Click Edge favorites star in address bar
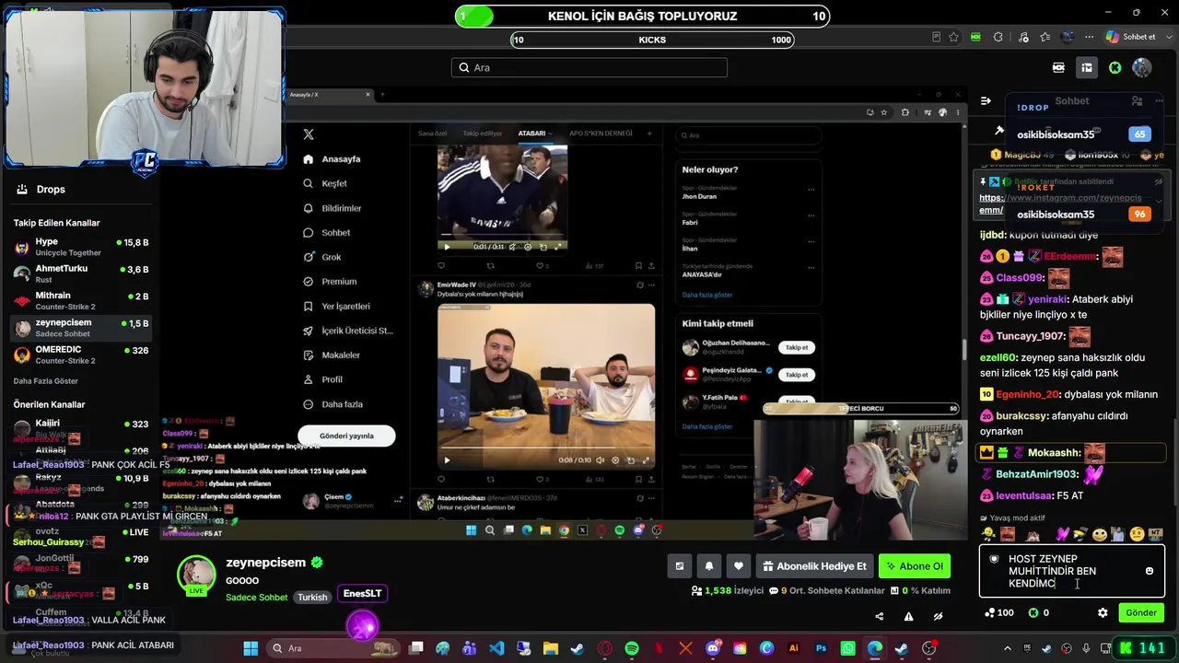This screenshot has width=1179, height=663. (x=953, y=37)
